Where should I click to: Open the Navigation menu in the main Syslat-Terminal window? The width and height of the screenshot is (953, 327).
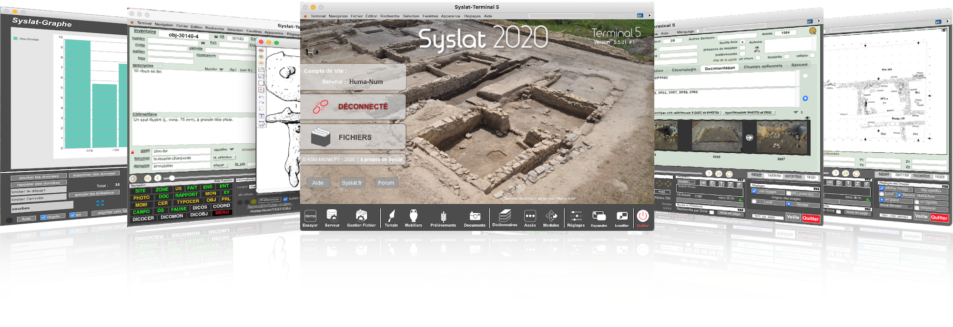point(338,16)
